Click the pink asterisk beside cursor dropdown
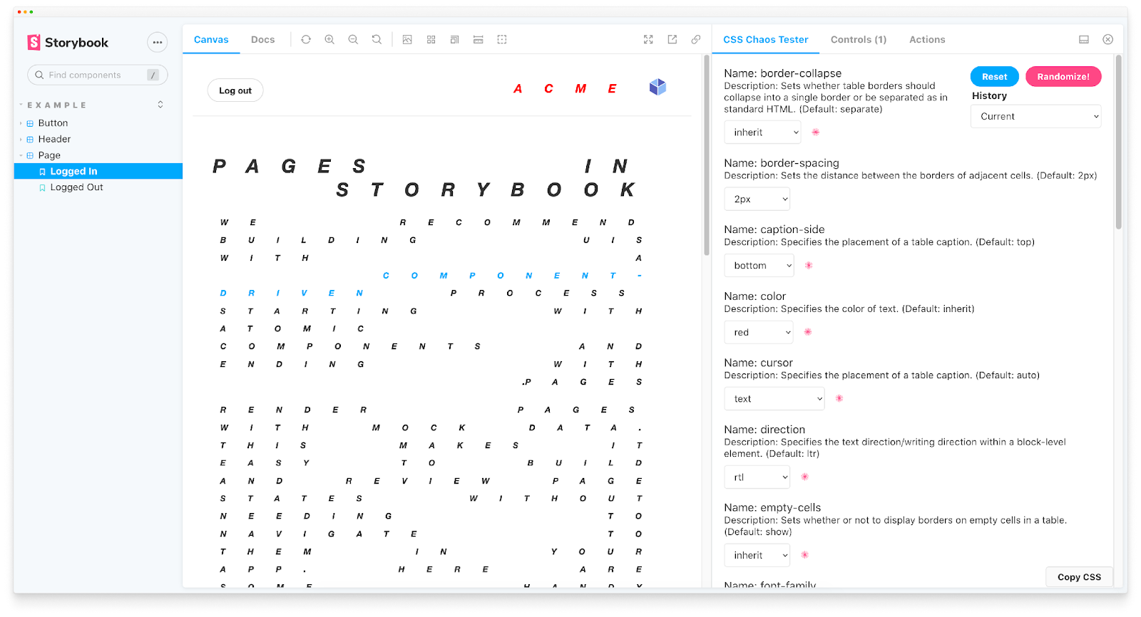Viewport: 1141px width, 617px height. 839,399
